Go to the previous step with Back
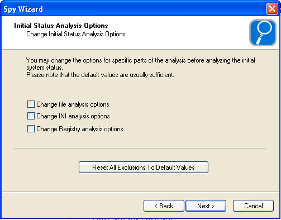281x220 pixels. coord(164,206)
